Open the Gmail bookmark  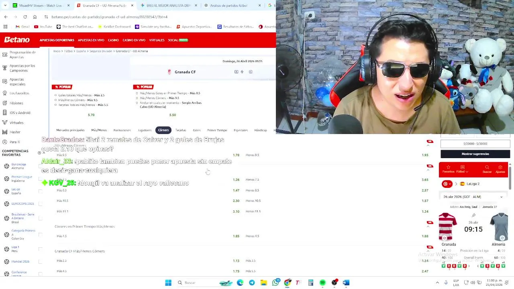[22, 26]
